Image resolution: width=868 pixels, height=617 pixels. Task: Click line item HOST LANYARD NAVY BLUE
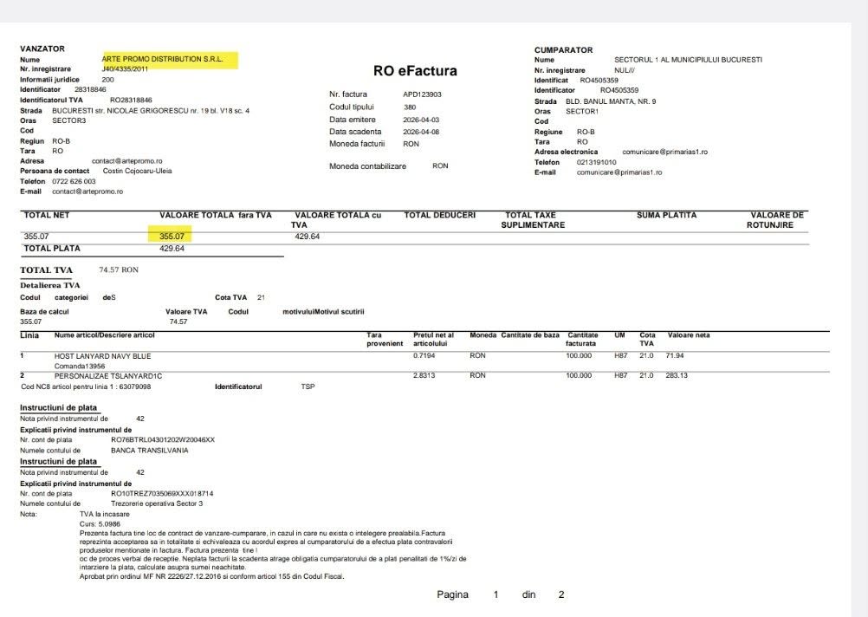[x=102, y=356]
